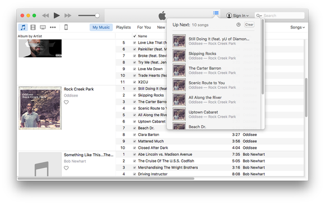Switch to the New tab
The image size is (325, 204).
161,27
